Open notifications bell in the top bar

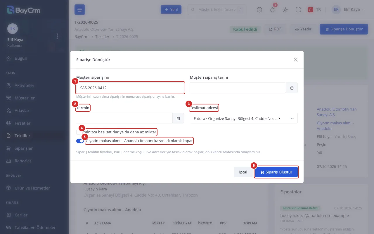[272, 10]
